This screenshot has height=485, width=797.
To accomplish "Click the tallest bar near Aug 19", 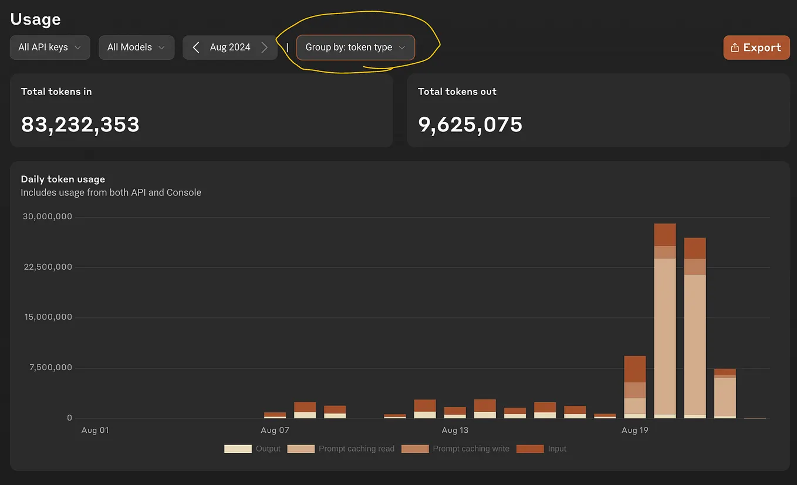I will click(664, 323).
